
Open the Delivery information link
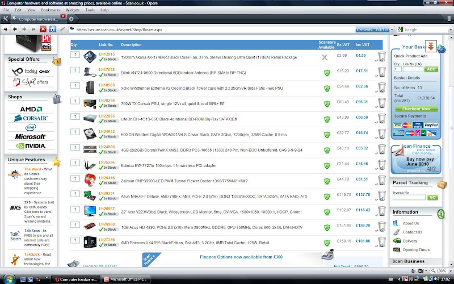click(x=410, y=241)
